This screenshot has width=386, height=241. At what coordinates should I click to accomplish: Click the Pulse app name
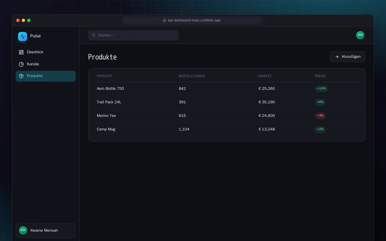(35, 36)
